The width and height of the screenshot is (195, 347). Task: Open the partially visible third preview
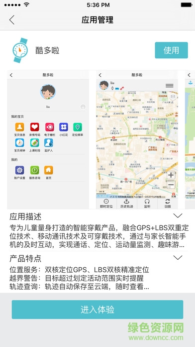[190, 140]
